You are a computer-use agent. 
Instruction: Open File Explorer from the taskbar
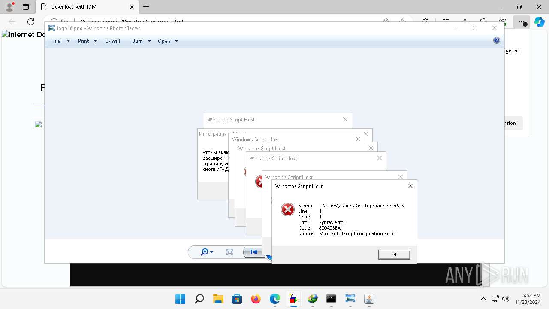[218, 299]
